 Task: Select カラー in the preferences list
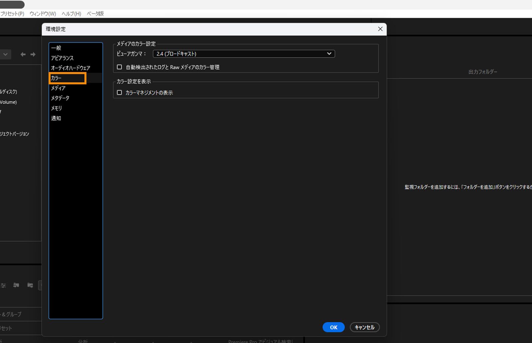click(x=75, y=78)
